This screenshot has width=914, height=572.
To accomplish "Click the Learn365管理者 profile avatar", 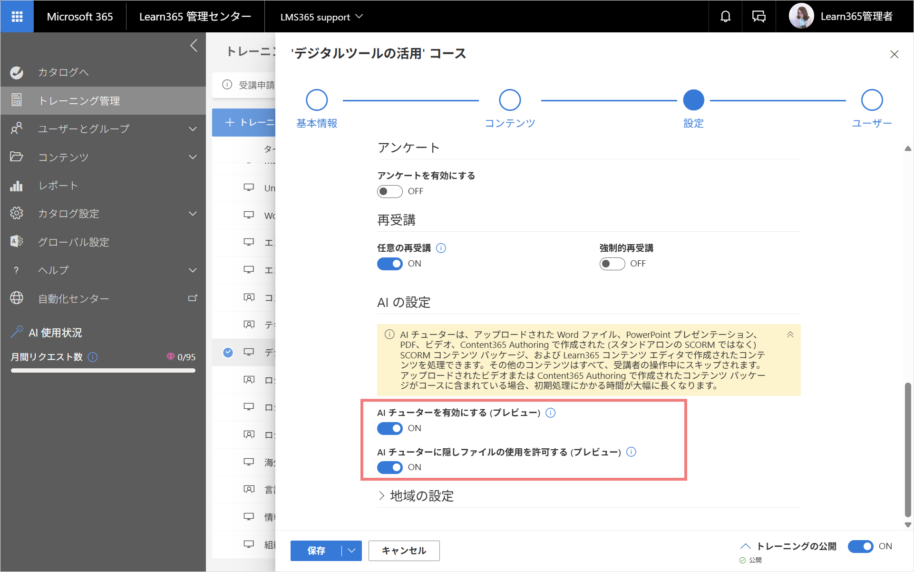I will click(801, 16).
